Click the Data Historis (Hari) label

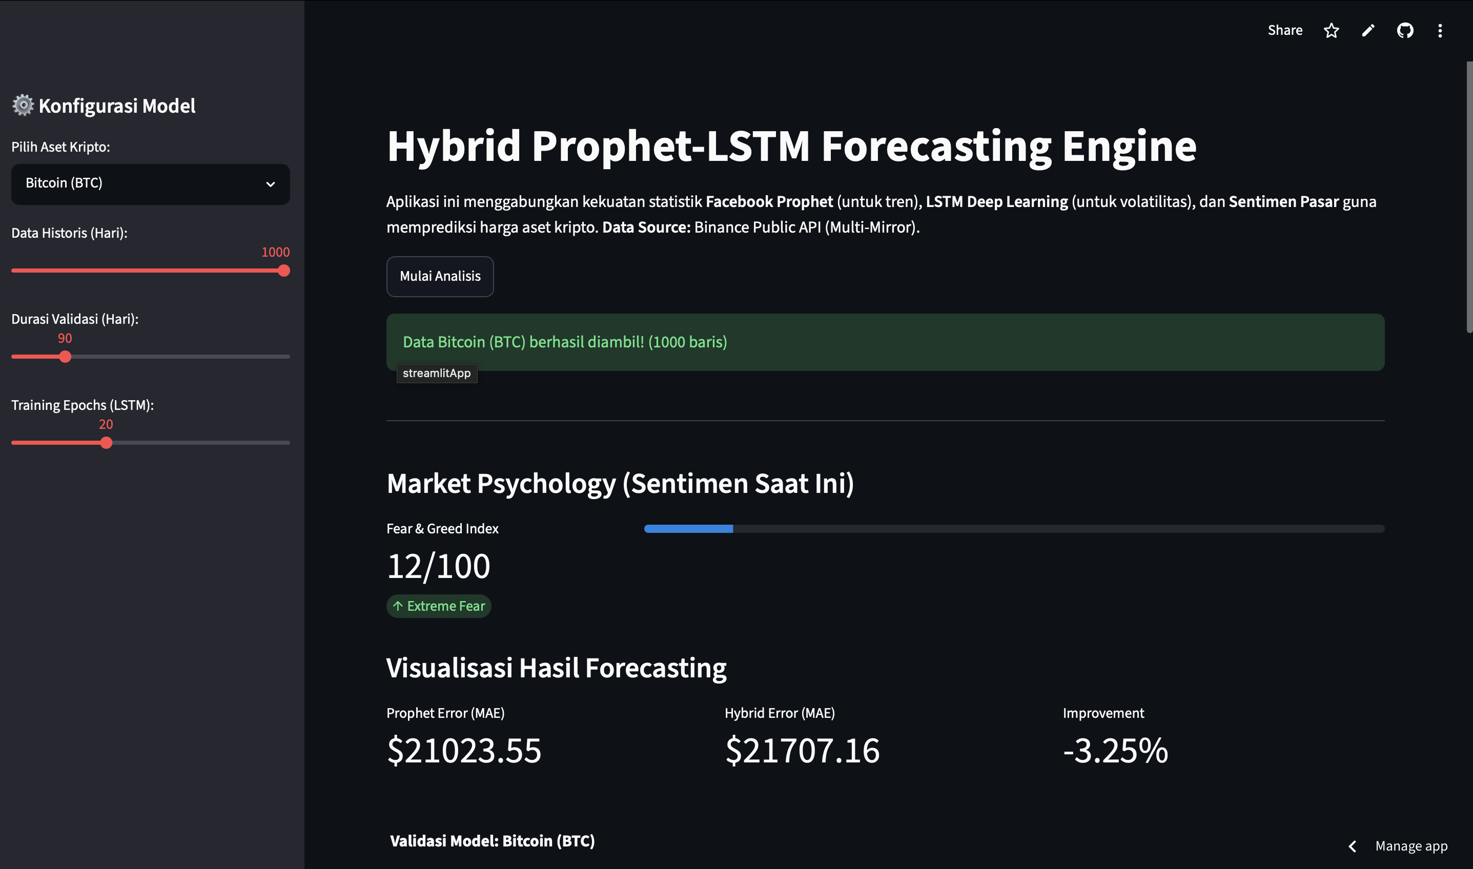(x=69, y=233)
